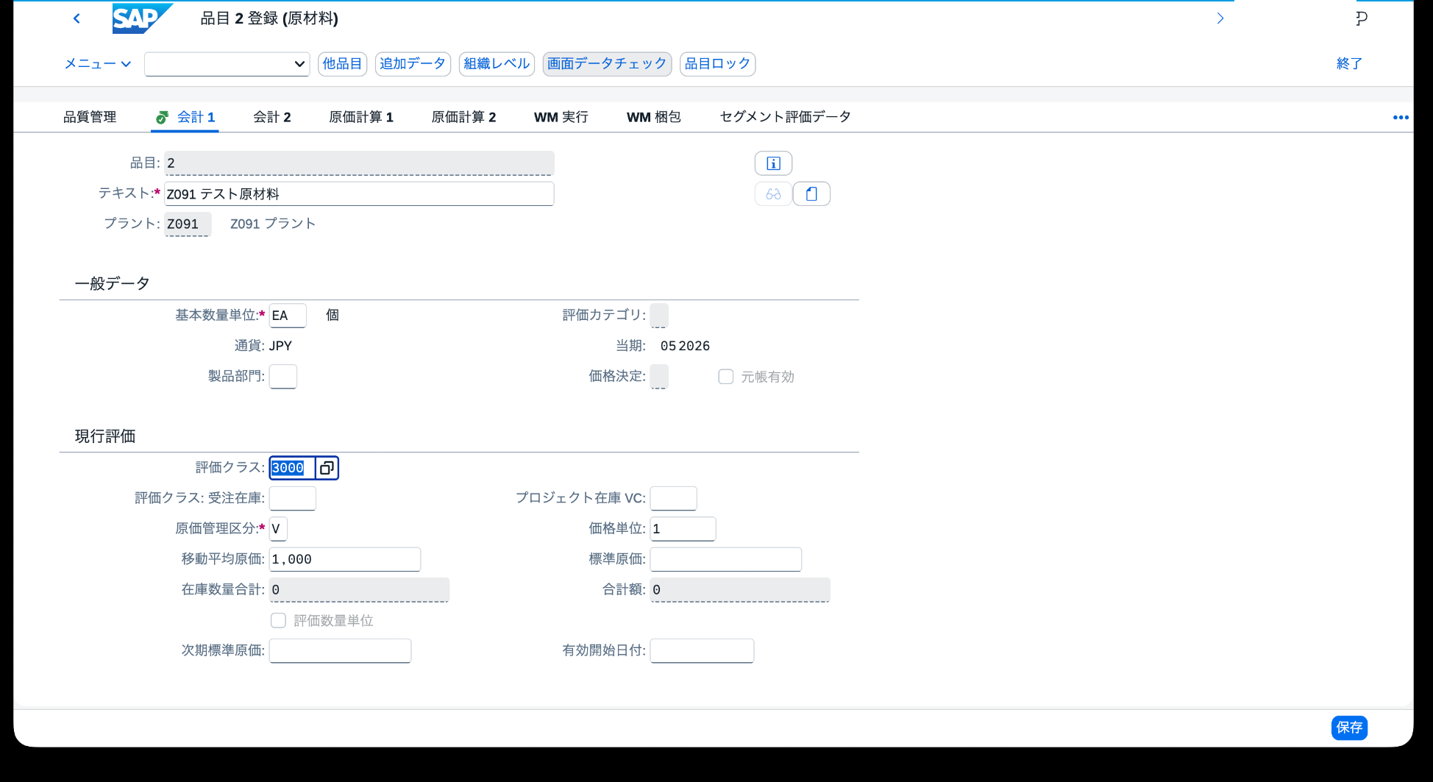This screenshot has width=1433, height=782.
Task: Click the 画面データチェック button
Action: tap(607, 64)
